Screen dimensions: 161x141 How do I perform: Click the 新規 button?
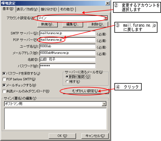tap(47, 24)
